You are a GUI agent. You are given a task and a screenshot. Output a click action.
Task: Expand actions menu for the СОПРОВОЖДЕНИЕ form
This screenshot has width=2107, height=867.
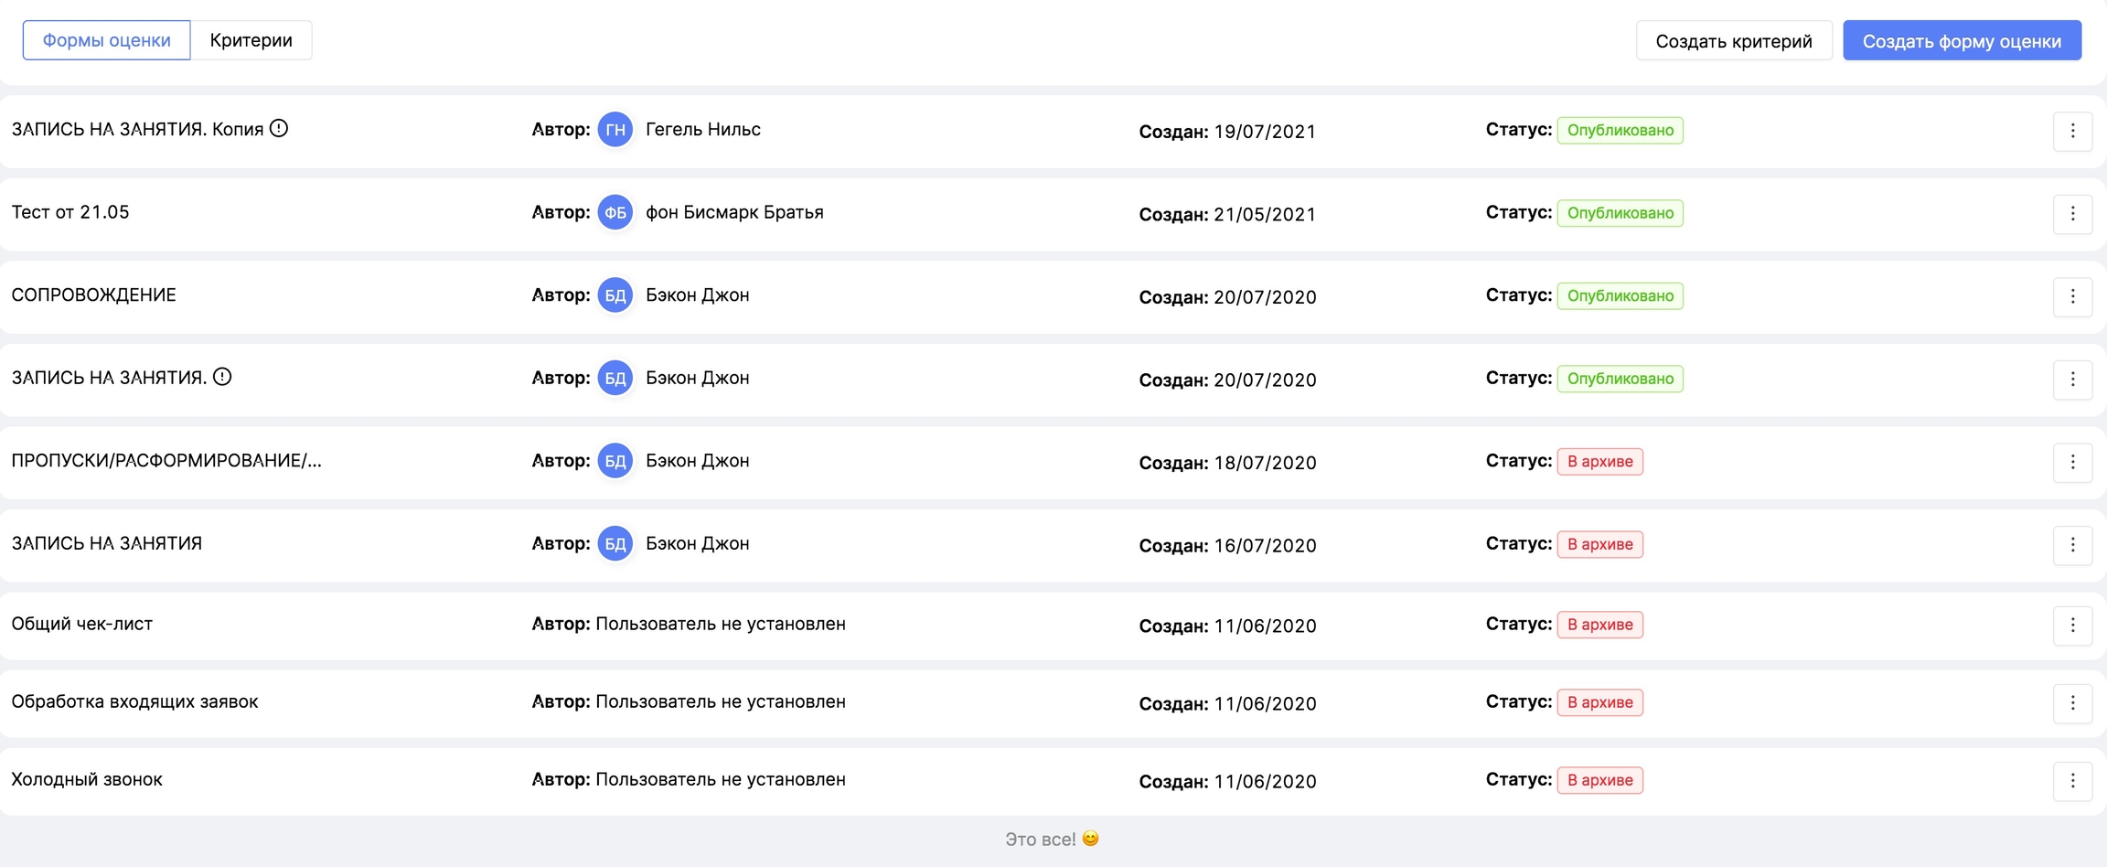pyautogui.click(x=2072, y=296)
